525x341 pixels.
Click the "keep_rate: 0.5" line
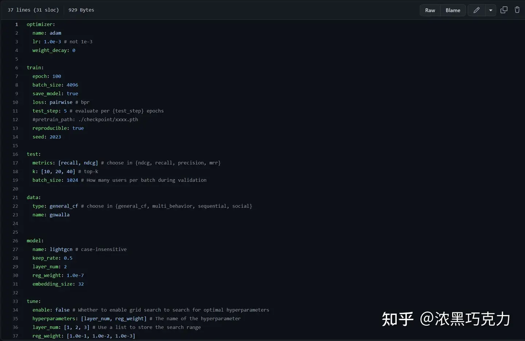point(52,258)
